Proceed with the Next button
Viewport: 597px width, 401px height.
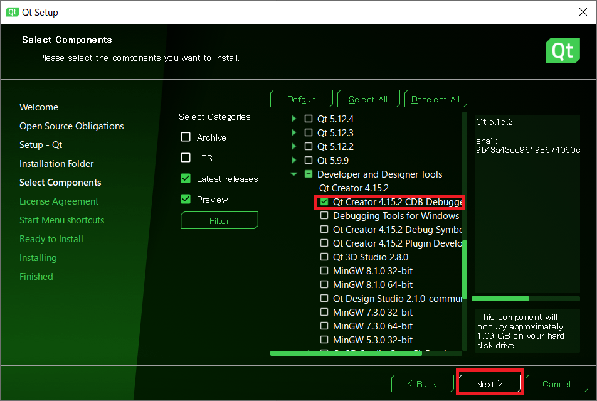(x=490, y=384)
